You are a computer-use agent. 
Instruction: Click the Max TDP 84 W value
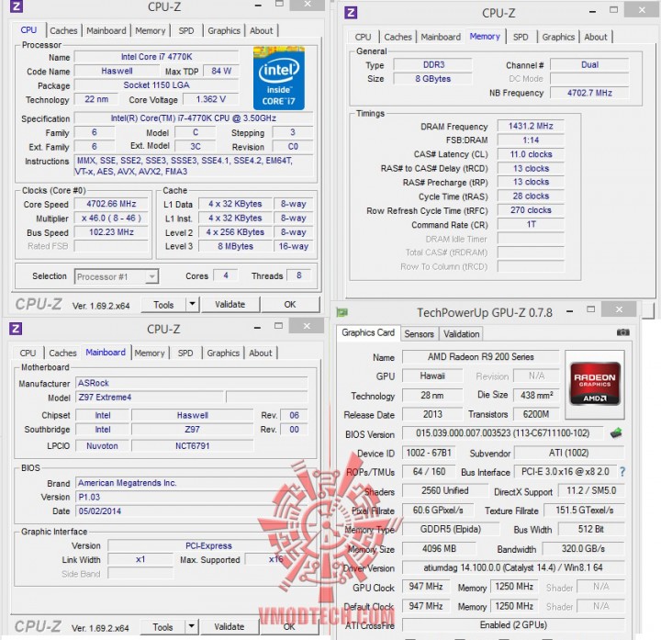(x=221, y=71)
